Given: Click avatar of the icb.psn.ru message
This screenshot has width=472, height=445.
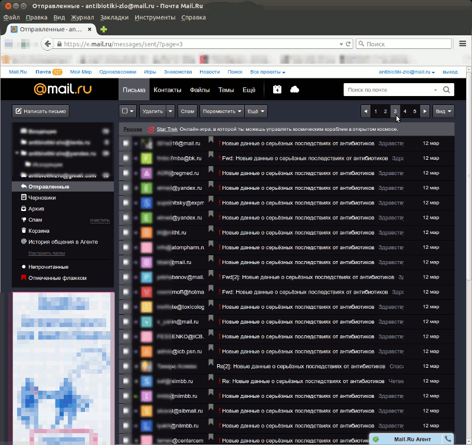Looking at the screenshot, I should [x=146, y=351].
